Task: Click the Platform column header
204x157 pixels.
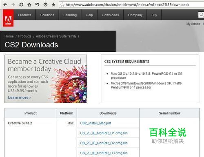Action: (67, 113)
